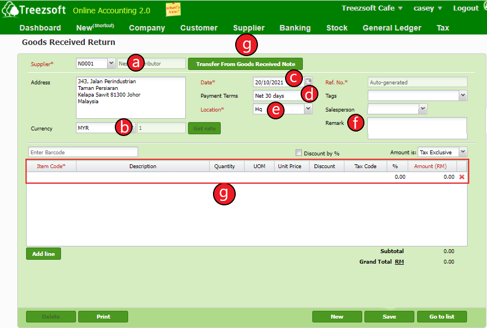Expand the Supplier code N0001 dropdown

coord(111,63)
